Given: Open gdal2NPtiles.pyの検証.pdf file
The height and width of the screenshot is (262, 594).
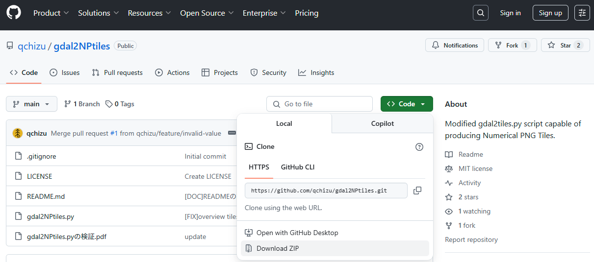Looking at the screenshot, I should tap(67, 237).
